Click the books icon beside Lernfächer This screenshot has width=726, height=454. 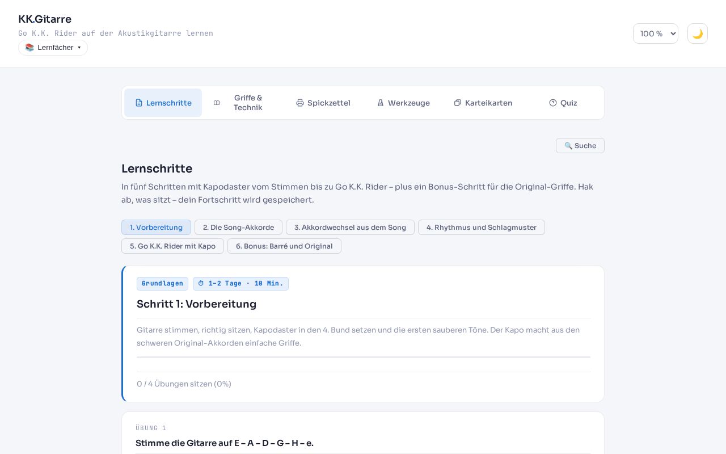pyautogui.click(x=29, y=48)
